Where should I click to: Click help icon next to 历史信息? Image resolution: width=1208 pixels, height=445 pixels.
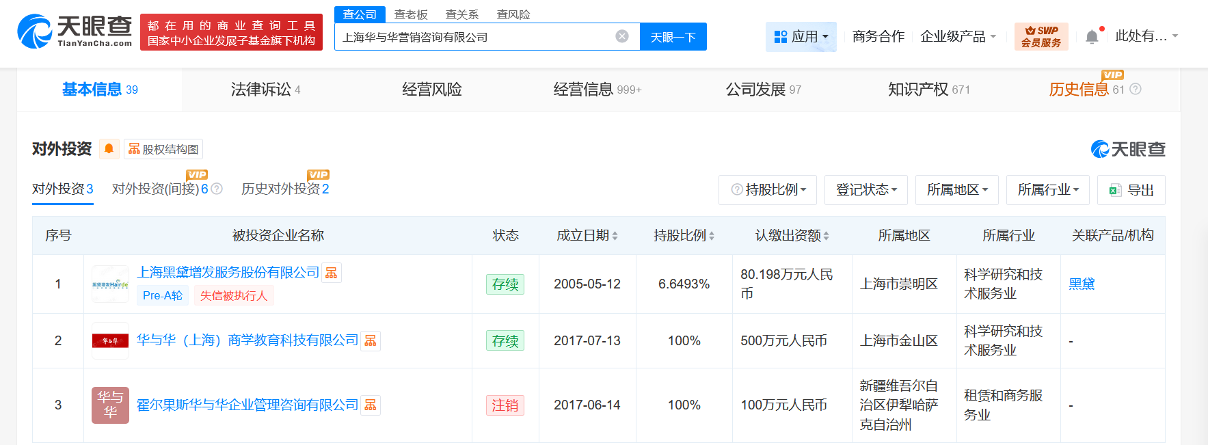(1136, 90)
